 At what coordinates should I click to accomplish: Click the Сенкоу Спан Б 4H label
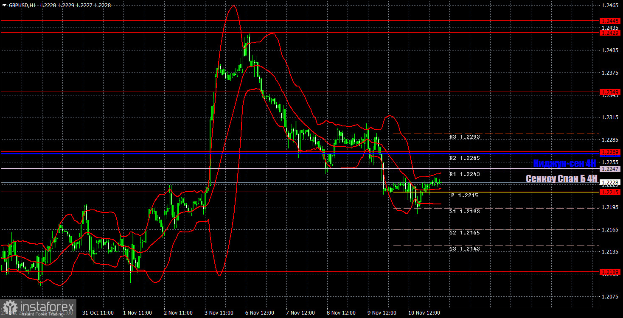(x=561, y=179)
